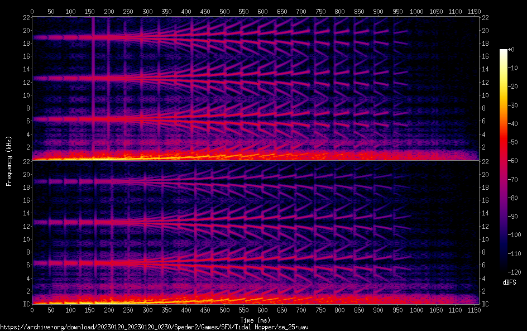Click the "Time (ms)" axis label

click(255, 319)
